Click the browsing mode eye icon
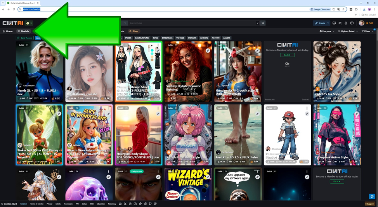 340,23
